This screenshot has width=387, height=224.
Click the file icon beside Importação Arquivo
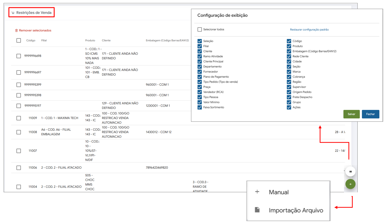[x=257, y=210]
